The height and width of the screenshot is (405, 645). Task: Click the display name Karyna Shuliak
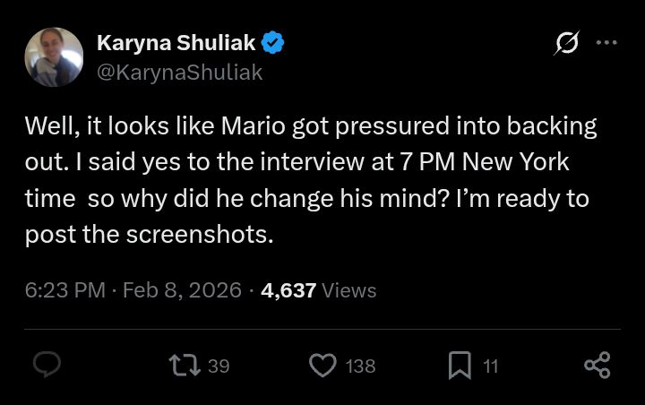176,43
